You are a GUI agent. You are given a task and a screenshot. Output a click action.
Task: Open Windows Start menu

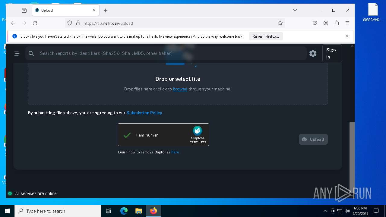(x=7, y=211)
